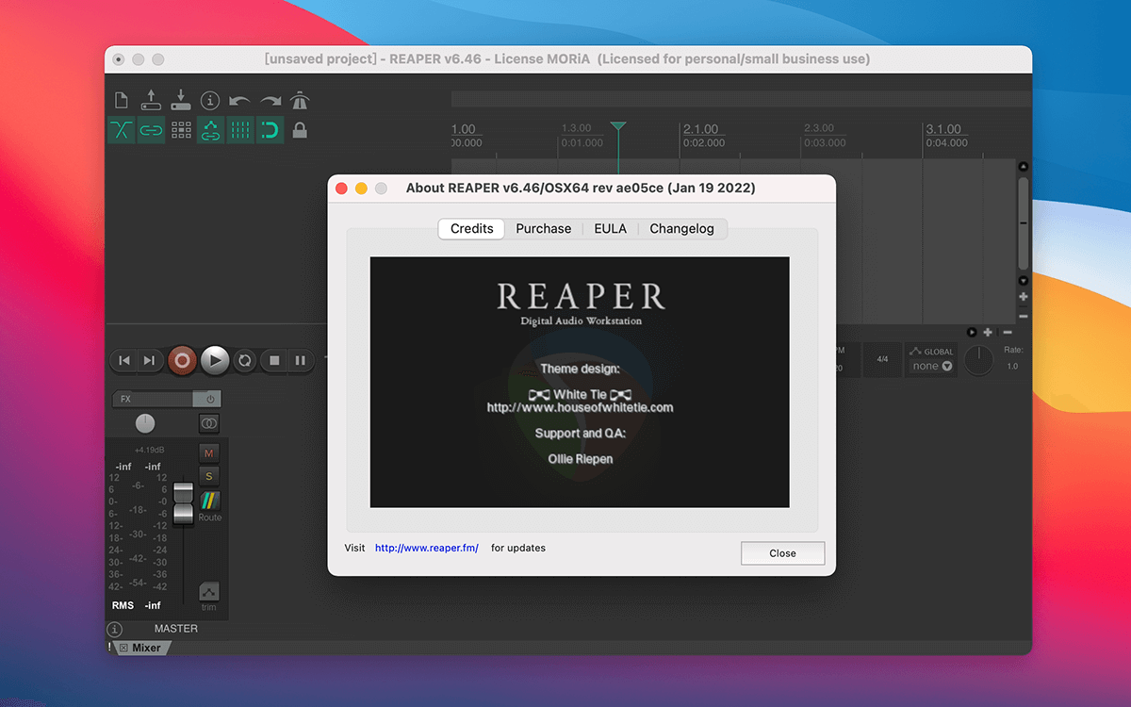The height and width of the screenshot is (707, 1131).
Task: Toggle envelope points moving with items
Action: click(x=210, y=130)
